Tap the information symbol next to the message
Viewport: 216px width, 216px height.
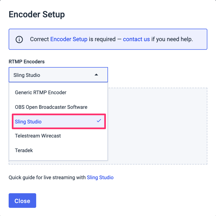point(19,39)
